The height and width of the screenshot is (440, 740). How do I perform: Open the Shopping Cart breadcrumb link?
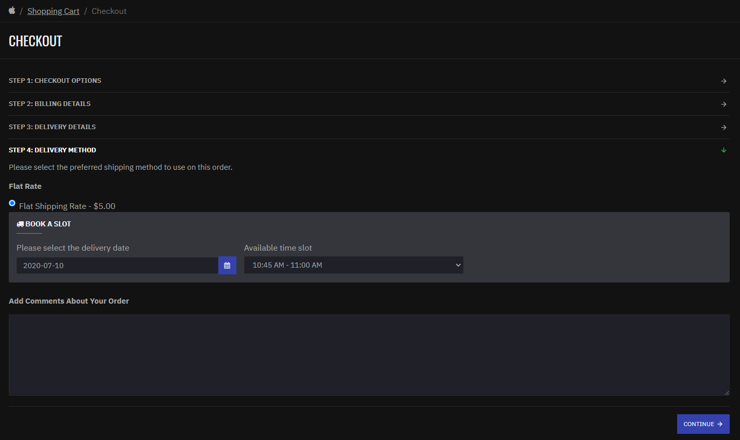point(54,11)
